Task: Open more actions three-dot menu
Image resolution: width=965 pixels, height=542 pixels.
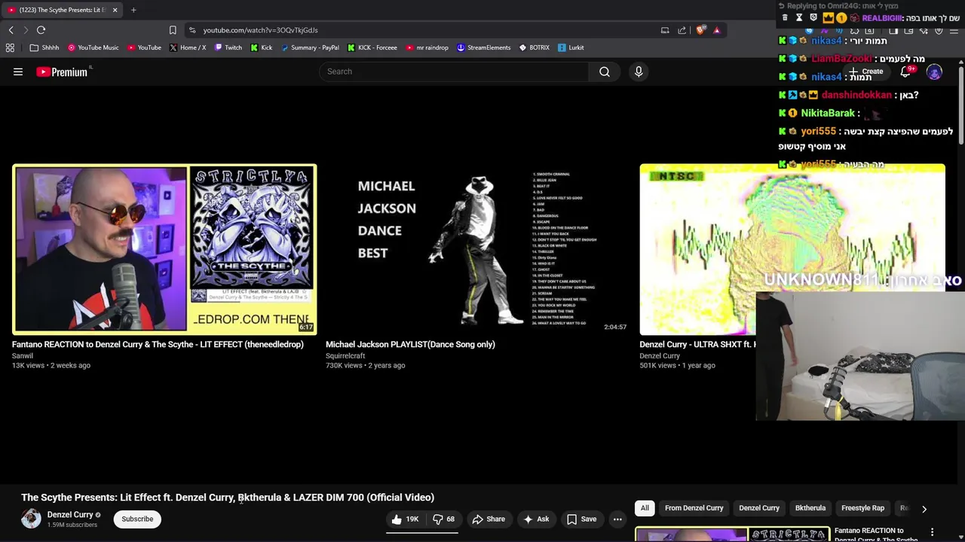Action: [x=617, y=519]
